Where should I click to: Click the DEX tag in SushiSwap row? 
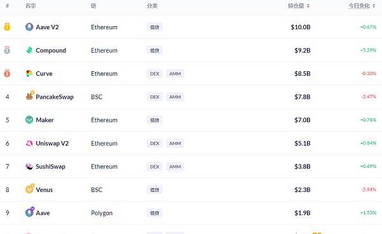[x=155, y=167]
